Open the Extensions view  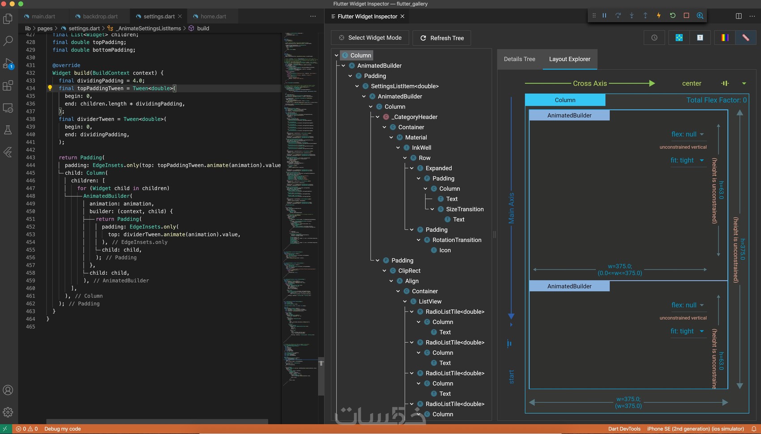tap(8, 85)
